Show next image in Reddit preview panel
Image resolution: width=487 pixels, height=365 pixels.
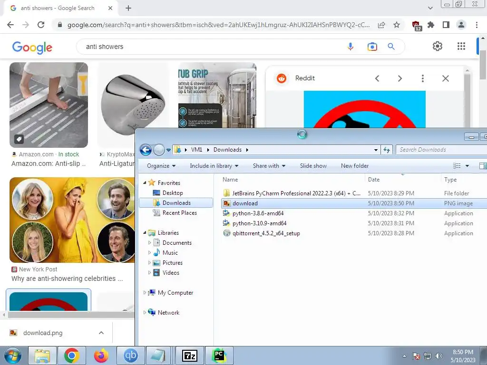coord(400,78)
